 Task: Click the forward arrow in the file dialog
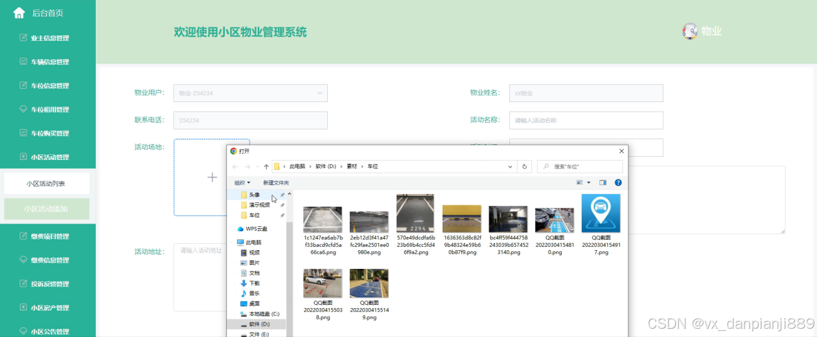point(246,166)
